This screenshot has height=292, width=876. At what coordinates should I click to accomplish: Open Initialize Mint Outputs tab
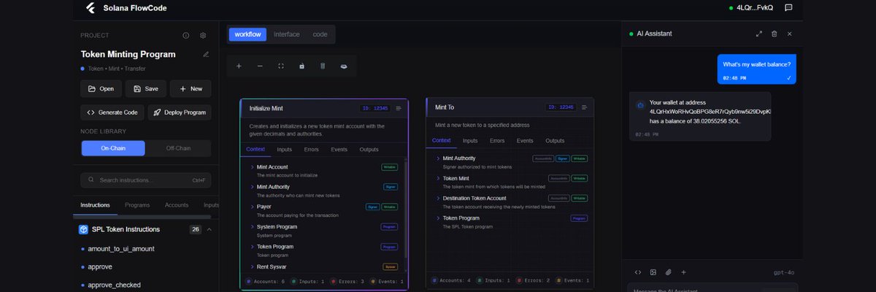pos(369,150)
